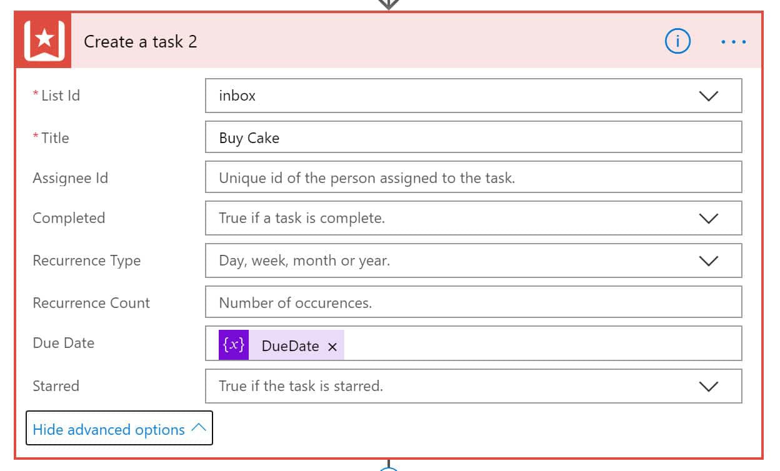This screenshot has width=780, height=471.
Task: Click the Wunderlist star icon in header
Action: click(44, 41)
